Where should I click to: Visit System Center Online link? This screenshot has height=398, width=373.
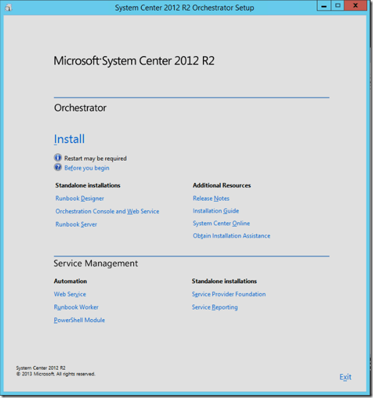point(221,224)
